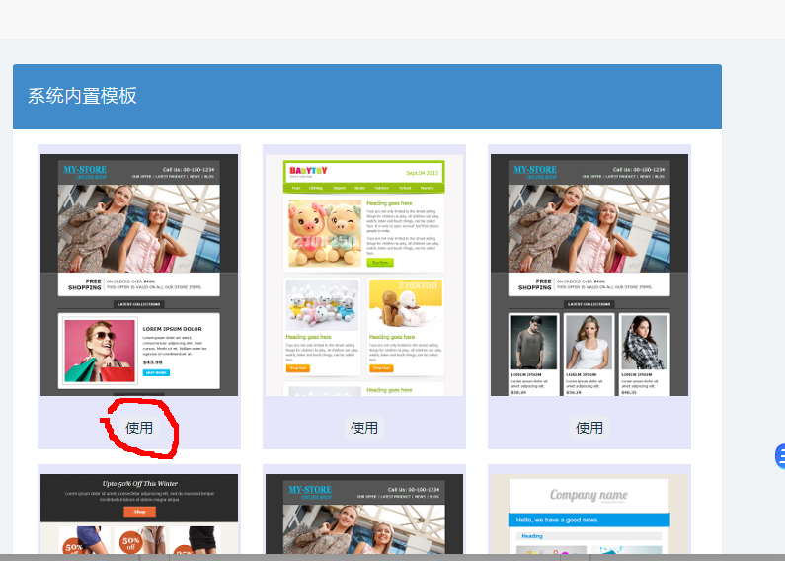Open the second-row MY-STORE template thumbnail
This screenshot has height=561, width=785.
coord(364,515)
